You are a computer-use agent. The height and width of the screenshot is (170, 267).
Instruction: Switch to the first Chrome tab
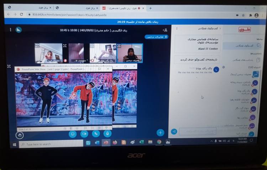[30, 8]
